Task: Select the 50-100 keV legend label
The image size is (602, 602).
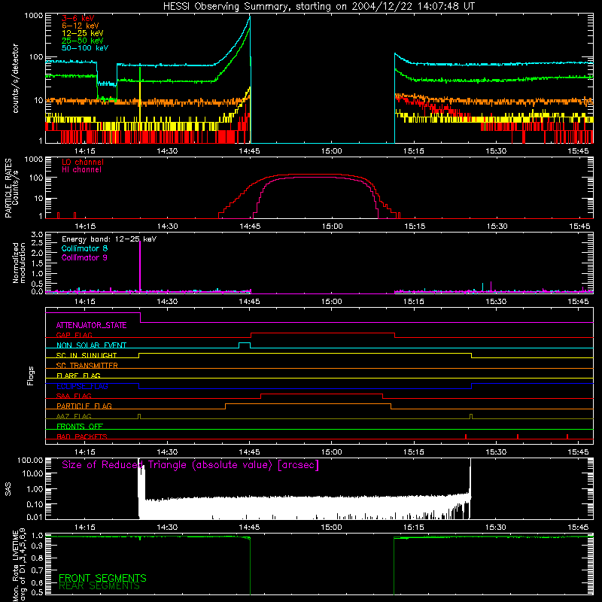Action: pyautogui.click(x=85, y=48)
